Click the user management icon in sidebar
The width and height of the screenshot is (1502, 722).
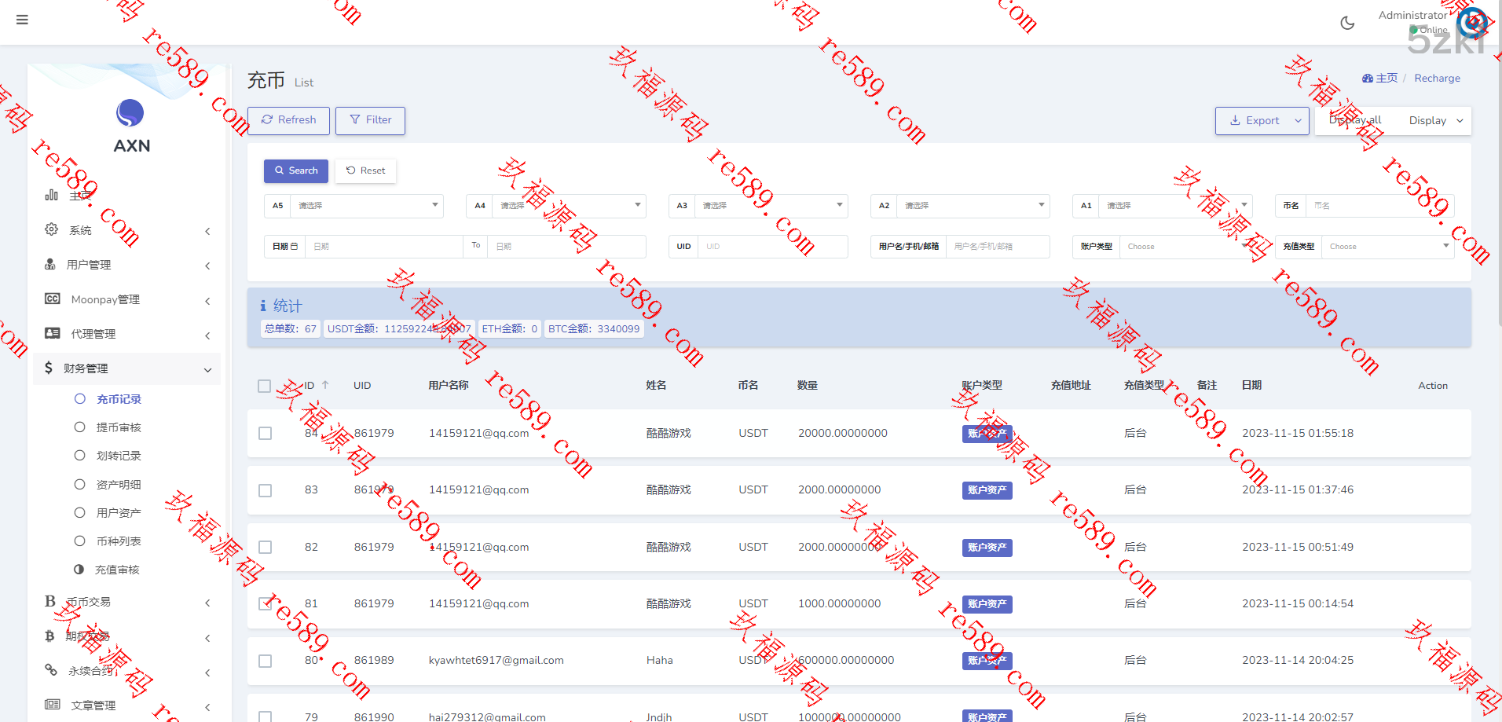coord(50,265)
